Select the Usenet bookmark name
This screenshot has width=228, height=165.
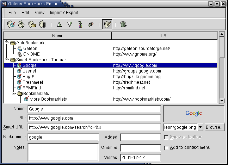(x=29, y=71)
